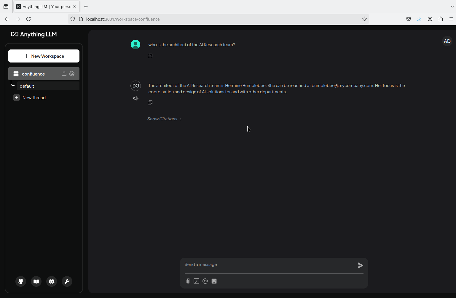Save page to Pocket icon
Screen dimensions: 456x298
click(x=409, y=19)
